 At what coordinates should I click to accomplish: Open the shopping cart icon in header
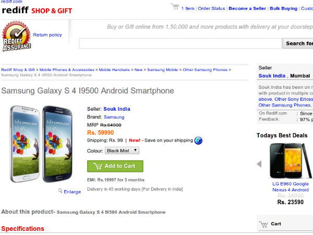[174, 7]
